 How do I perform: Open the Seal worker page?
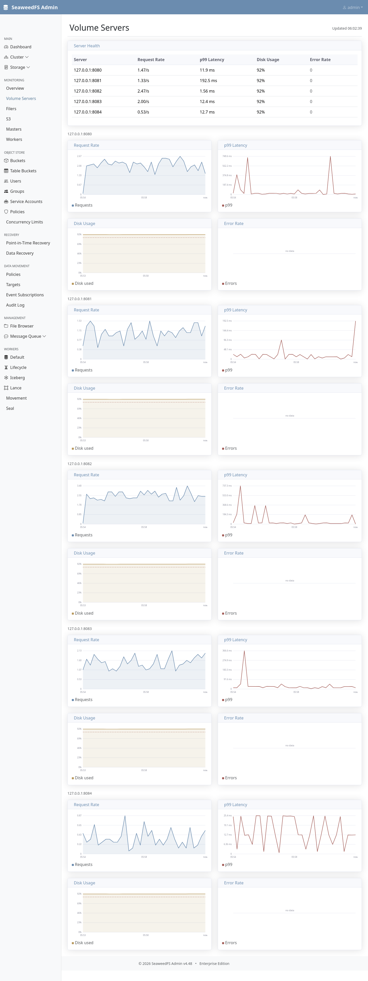point(10,409)
